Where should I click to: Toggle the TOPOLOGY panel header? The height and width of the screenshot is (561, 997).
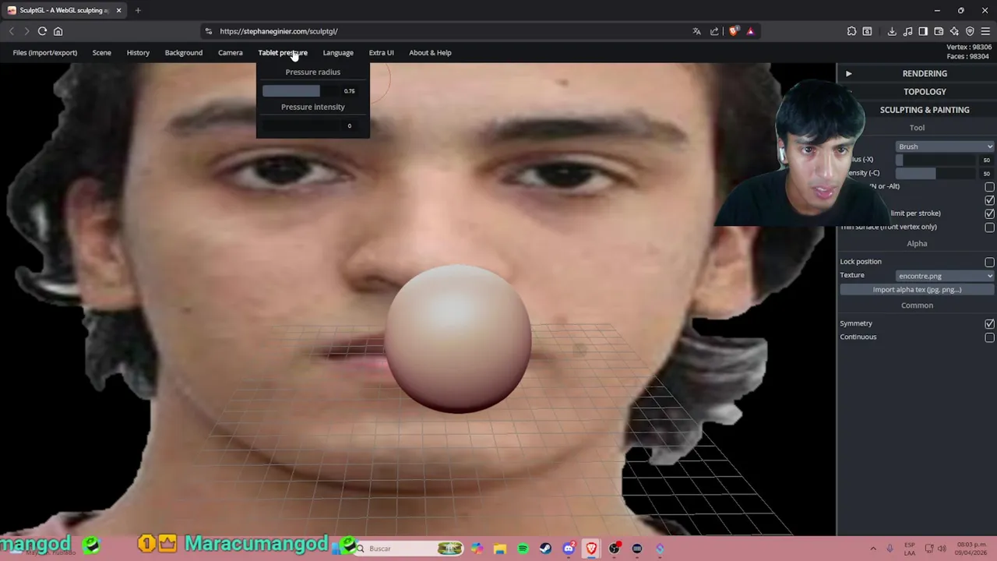point(925,92)
